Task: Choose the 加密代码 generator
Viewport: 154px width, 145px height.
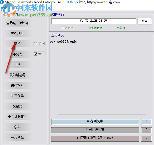Action: [17, 96]
